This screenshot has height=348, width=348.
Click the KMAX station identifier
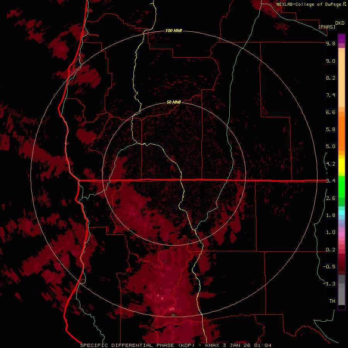click(x=213, y=345)
